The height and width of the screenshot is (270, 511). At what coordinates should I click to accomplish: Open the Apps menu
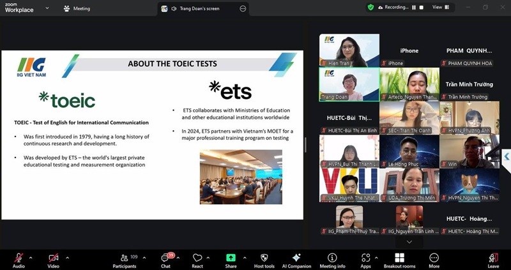point(365,260)
